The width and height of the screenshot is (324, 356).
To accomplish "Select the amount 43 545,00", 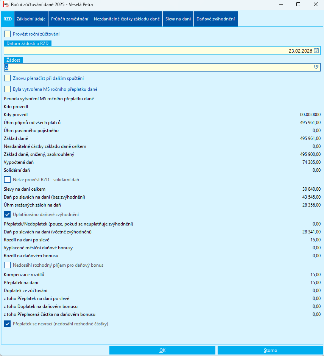I will point(312,197).
